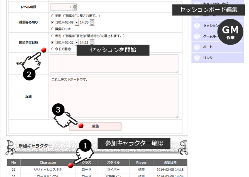Select the 2014-02-22 date radio for 開始予定日時
Screen dimensions: 249x177
pos(52,43)
